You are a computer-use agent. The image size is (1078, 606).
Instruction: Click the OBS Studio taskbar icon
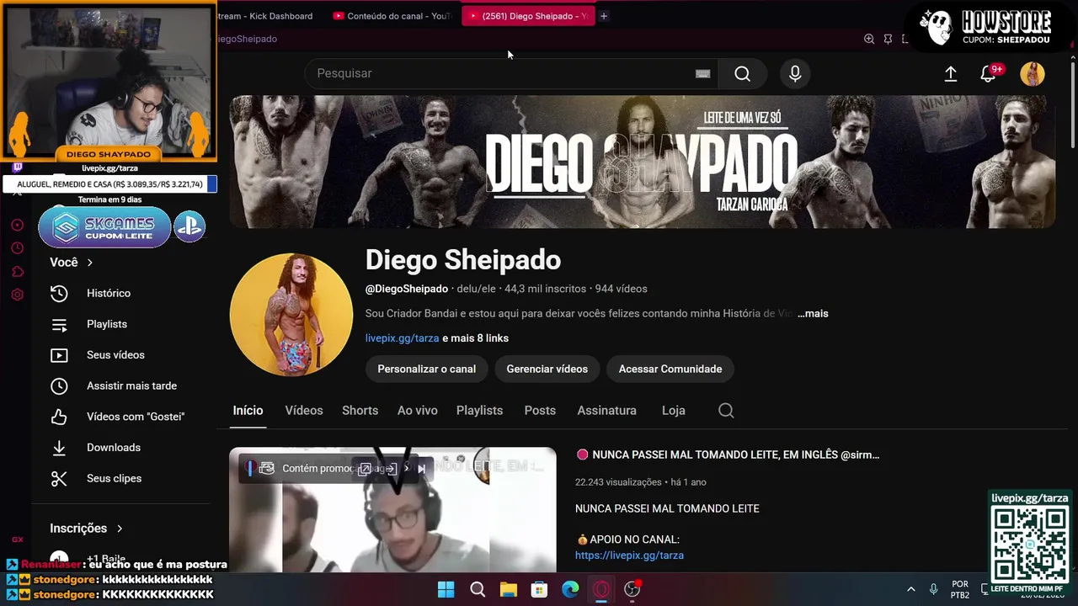point(632,589)
